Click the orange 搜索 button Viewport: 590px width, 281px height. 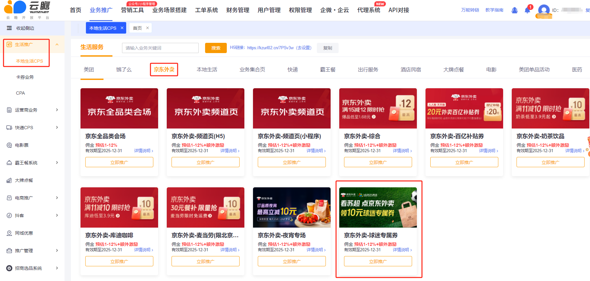coord(216,48)
